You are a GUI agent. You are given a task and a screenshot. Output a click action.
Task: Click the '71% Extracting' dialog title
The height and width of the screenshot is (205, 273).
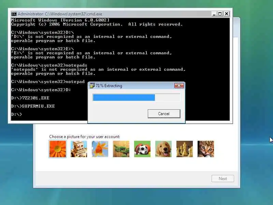tap(109, 86)
